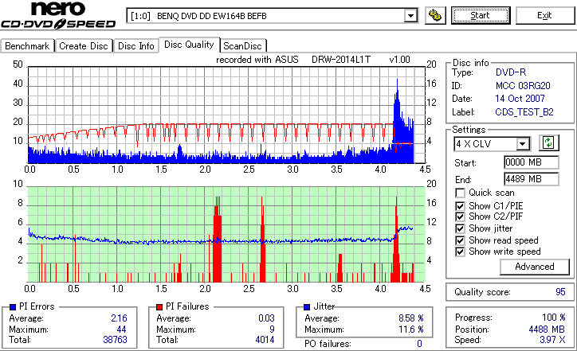Screen dimensions: 577x351
Task: Click the blue Jitter legend square
Action: click(x=307, y=307)
